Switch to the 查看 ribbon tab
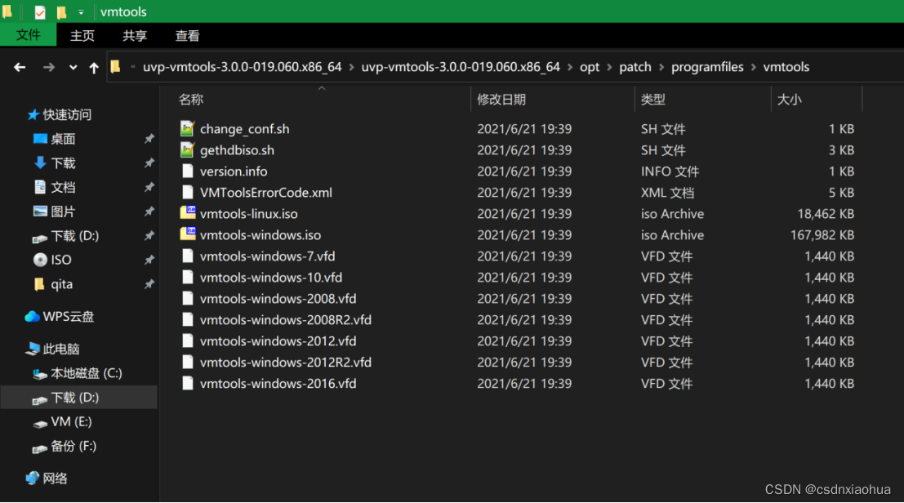Screen dimensions: 904x503 pos(187,36)
